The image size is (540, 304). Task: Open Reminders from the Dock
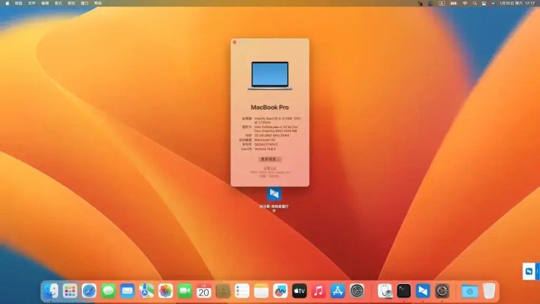click(x=242, y=291)
